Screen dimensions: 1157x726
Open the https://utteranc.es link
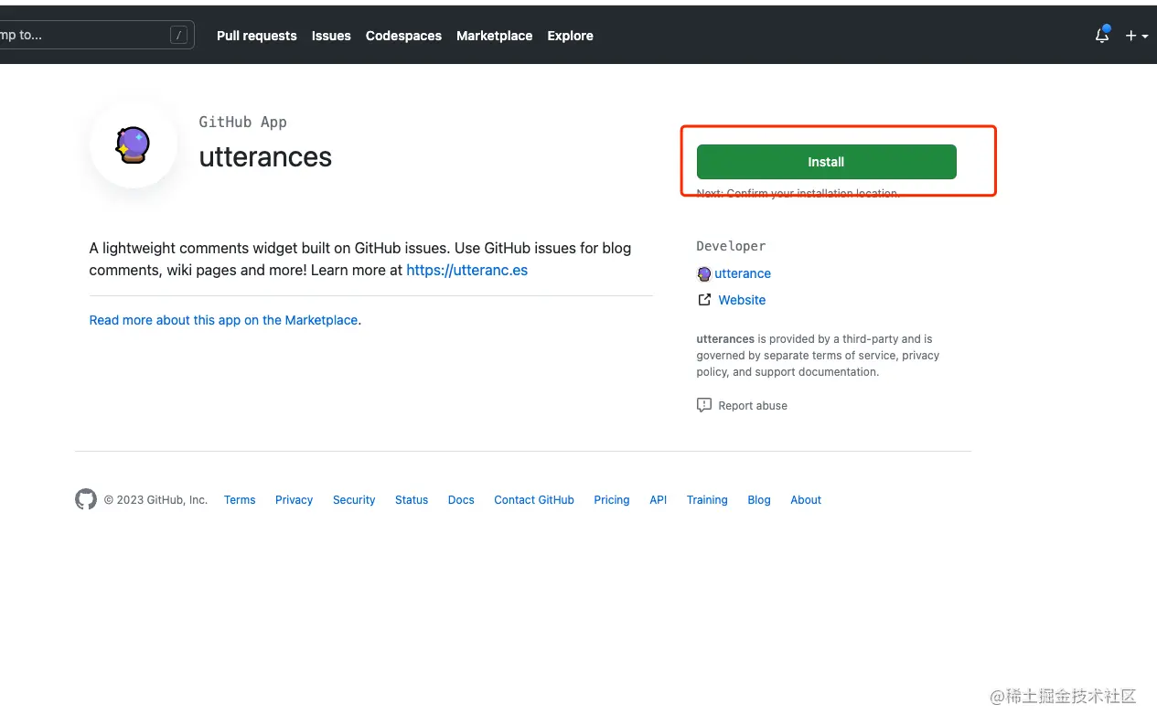click(x=466, y=270)
